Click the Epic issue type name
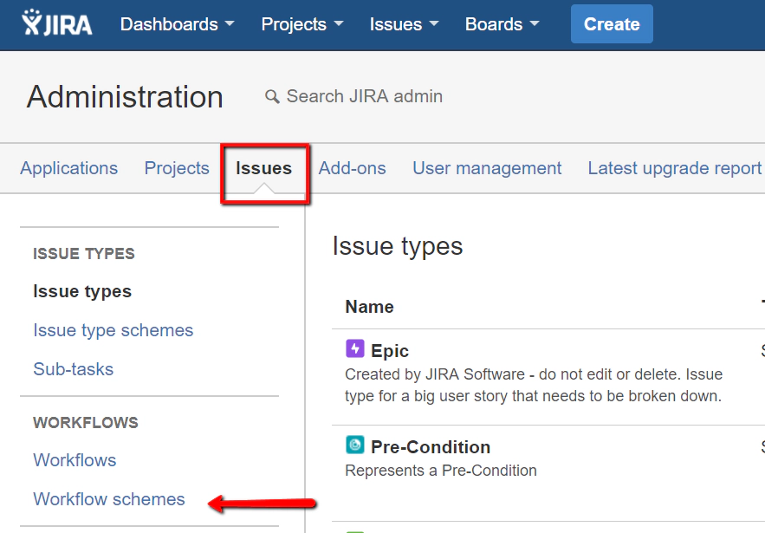Image resolution: width=765 pixels, height=533 pixels. [388, 351]
